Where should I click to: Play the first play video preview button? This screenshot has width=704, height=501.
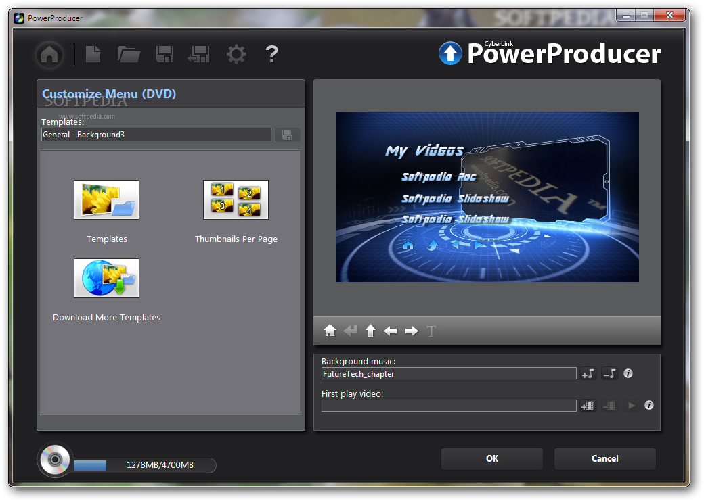632,406
